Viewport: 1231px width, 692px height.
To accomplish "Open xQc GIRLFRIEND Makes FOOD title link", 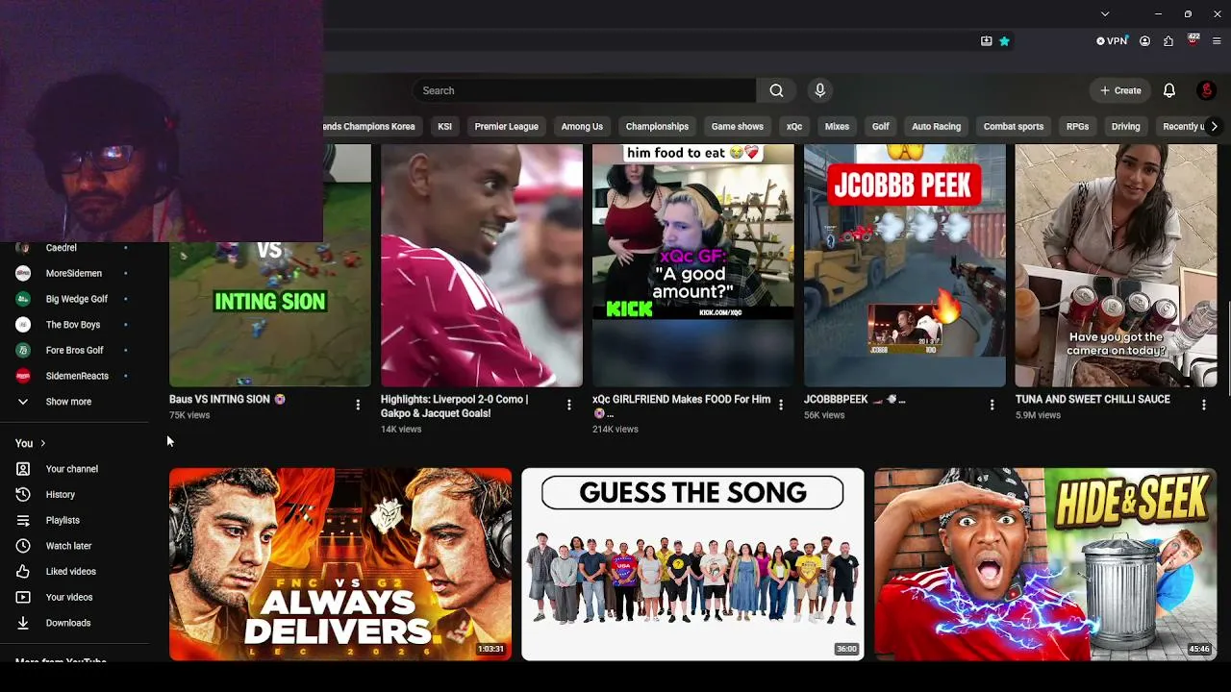I will [682, 406].
